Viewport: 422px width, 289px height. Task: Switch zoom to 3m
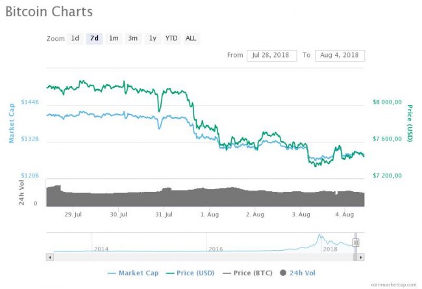(132, 38)
